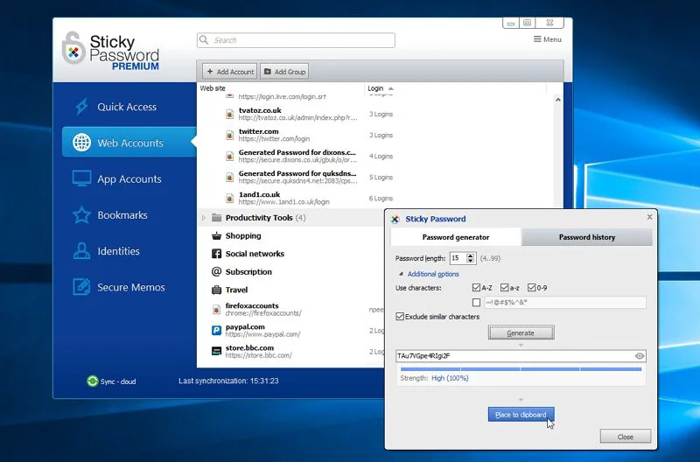Open Bookmarks star icon
Image resolution: width=700 pixels, height=462 pixels.
tap(81, 215)
